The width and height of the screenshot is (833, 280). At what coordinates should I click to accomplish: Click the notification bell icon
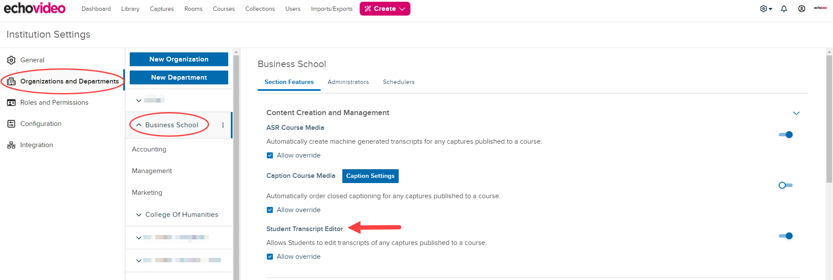pos(784,9)
